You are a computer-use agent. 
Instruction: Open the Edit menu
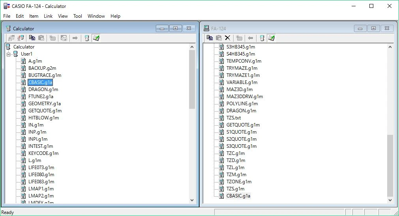point(20,16)
